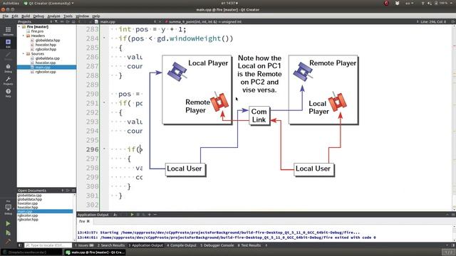The image size is (456, 256).
Task: Open the Help menu
Action: [96, 16]
